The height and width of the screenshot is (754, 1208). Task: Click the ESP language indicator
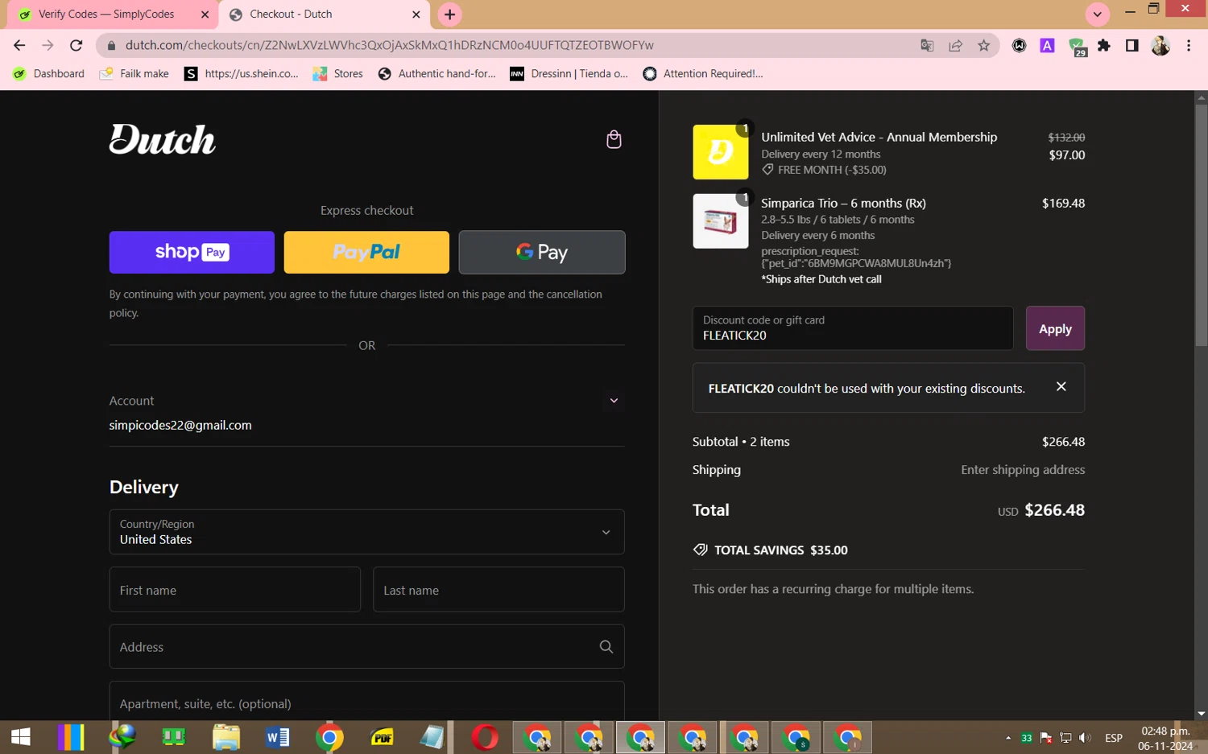[1114, 738]
